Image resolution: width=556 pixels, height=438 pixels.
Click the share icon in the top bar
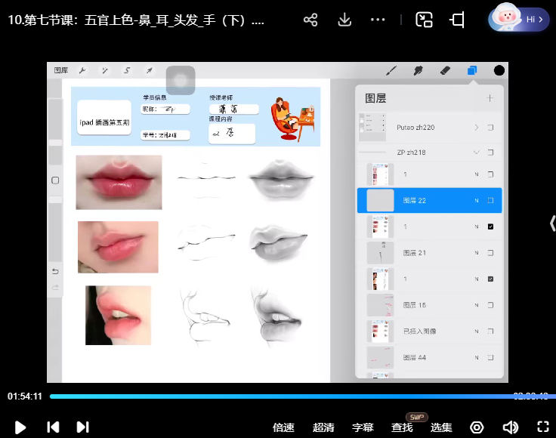pyautogui.click(x=310, y=20)
